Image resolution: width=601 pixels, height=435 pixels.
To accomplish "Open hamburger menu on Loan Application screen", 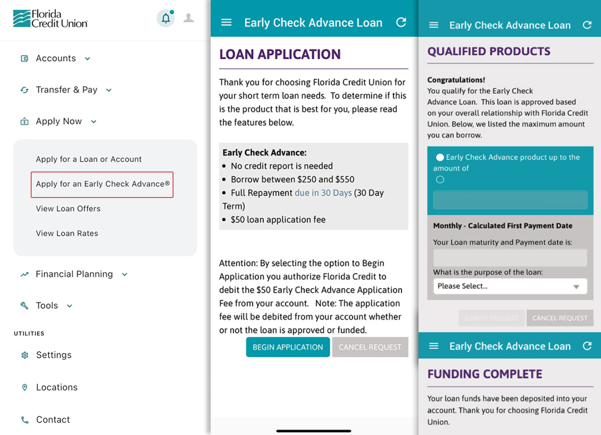I will click(226, 22).
